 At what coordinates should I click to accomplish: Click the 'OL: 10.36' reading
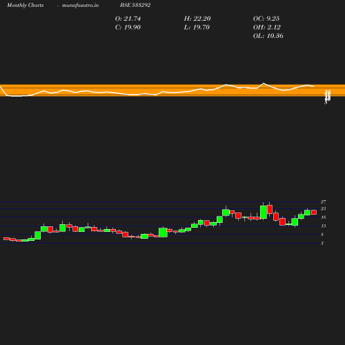[268, 36]
